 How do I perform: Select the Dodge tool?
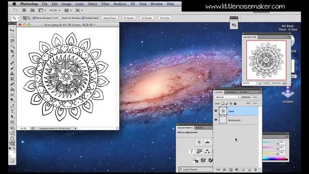click(x=12, y=100)
